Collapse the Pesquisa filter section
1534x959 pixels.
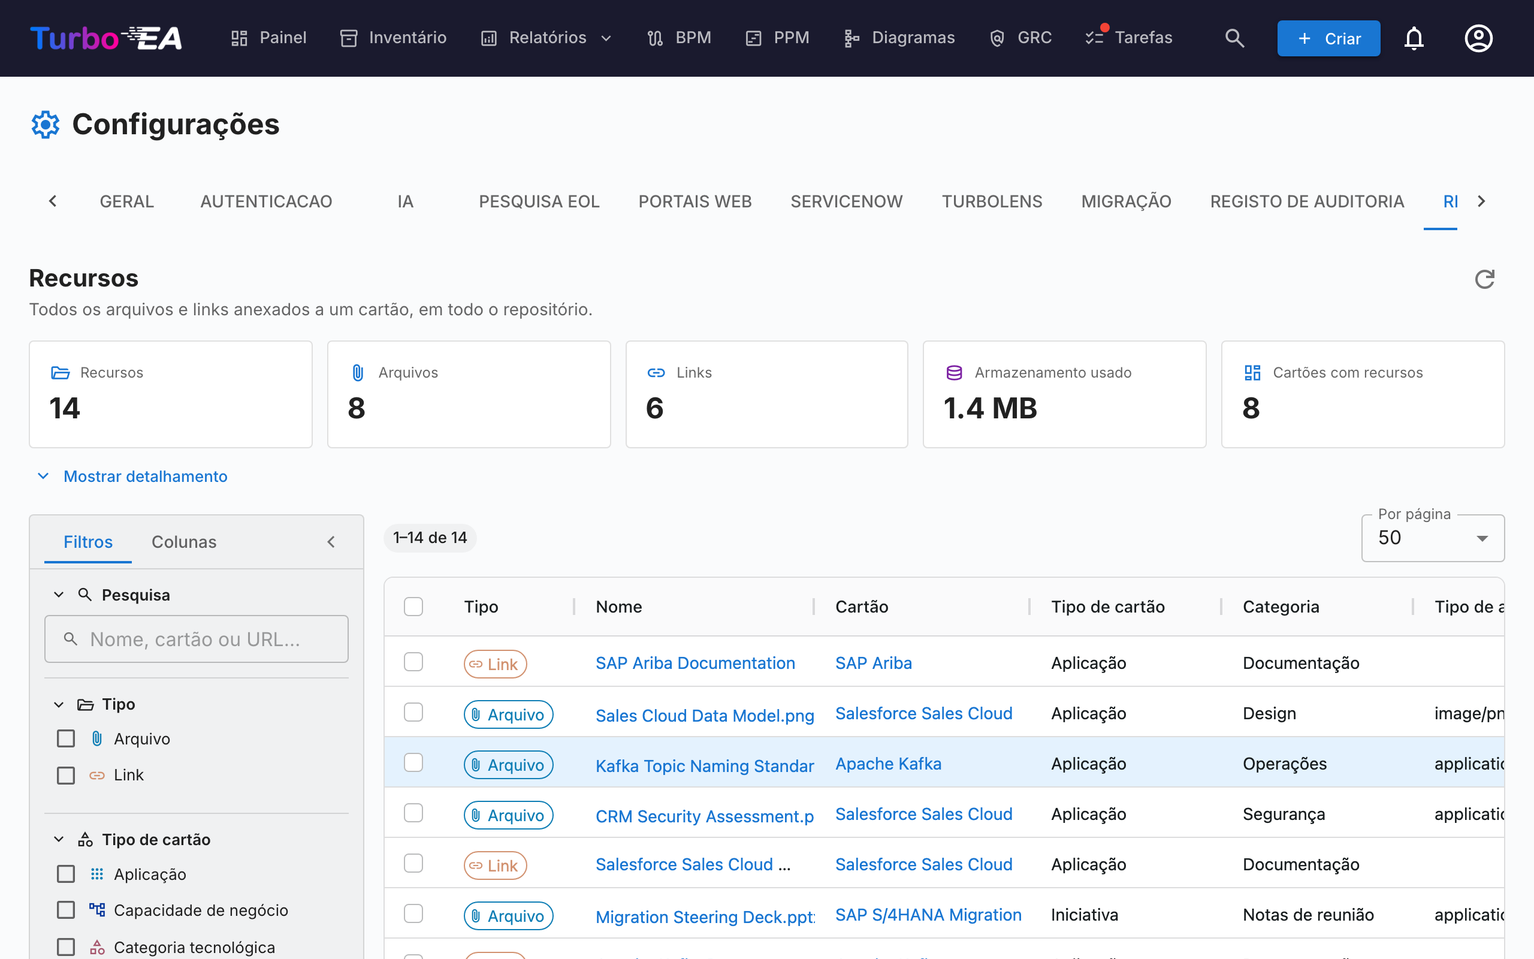[59, 595]
